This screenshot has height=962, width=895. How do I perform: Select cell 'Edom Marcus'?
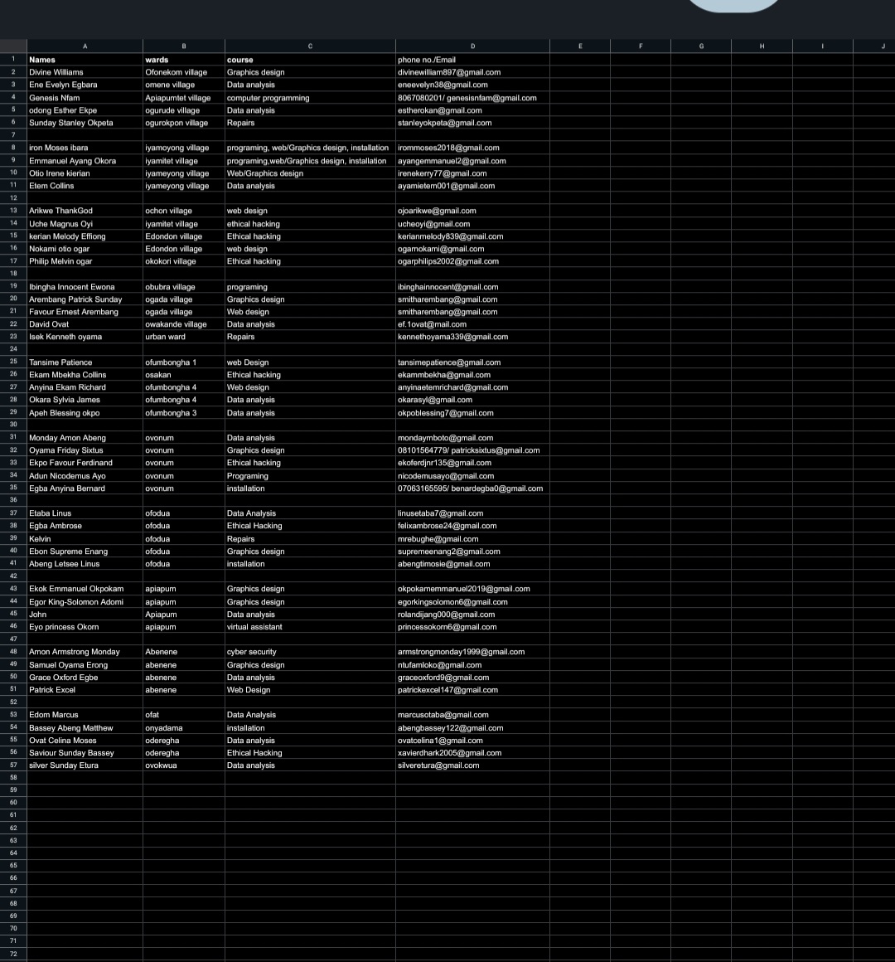coord(85,715)
